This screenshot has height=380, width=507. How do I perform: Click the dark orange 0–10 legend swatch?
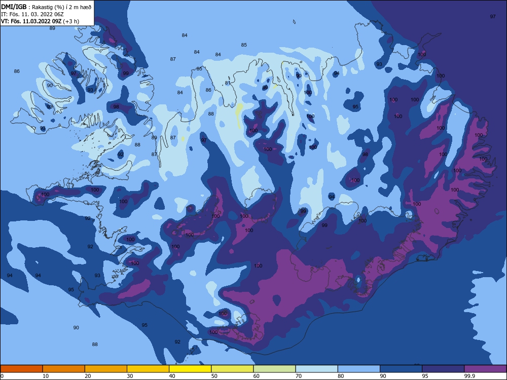(x=21, y=369)
